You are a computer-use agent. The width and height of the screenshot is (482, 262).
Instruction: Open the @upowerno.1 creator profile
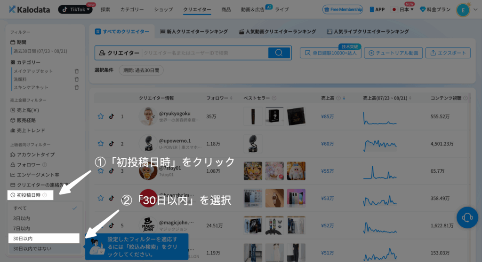175,141
